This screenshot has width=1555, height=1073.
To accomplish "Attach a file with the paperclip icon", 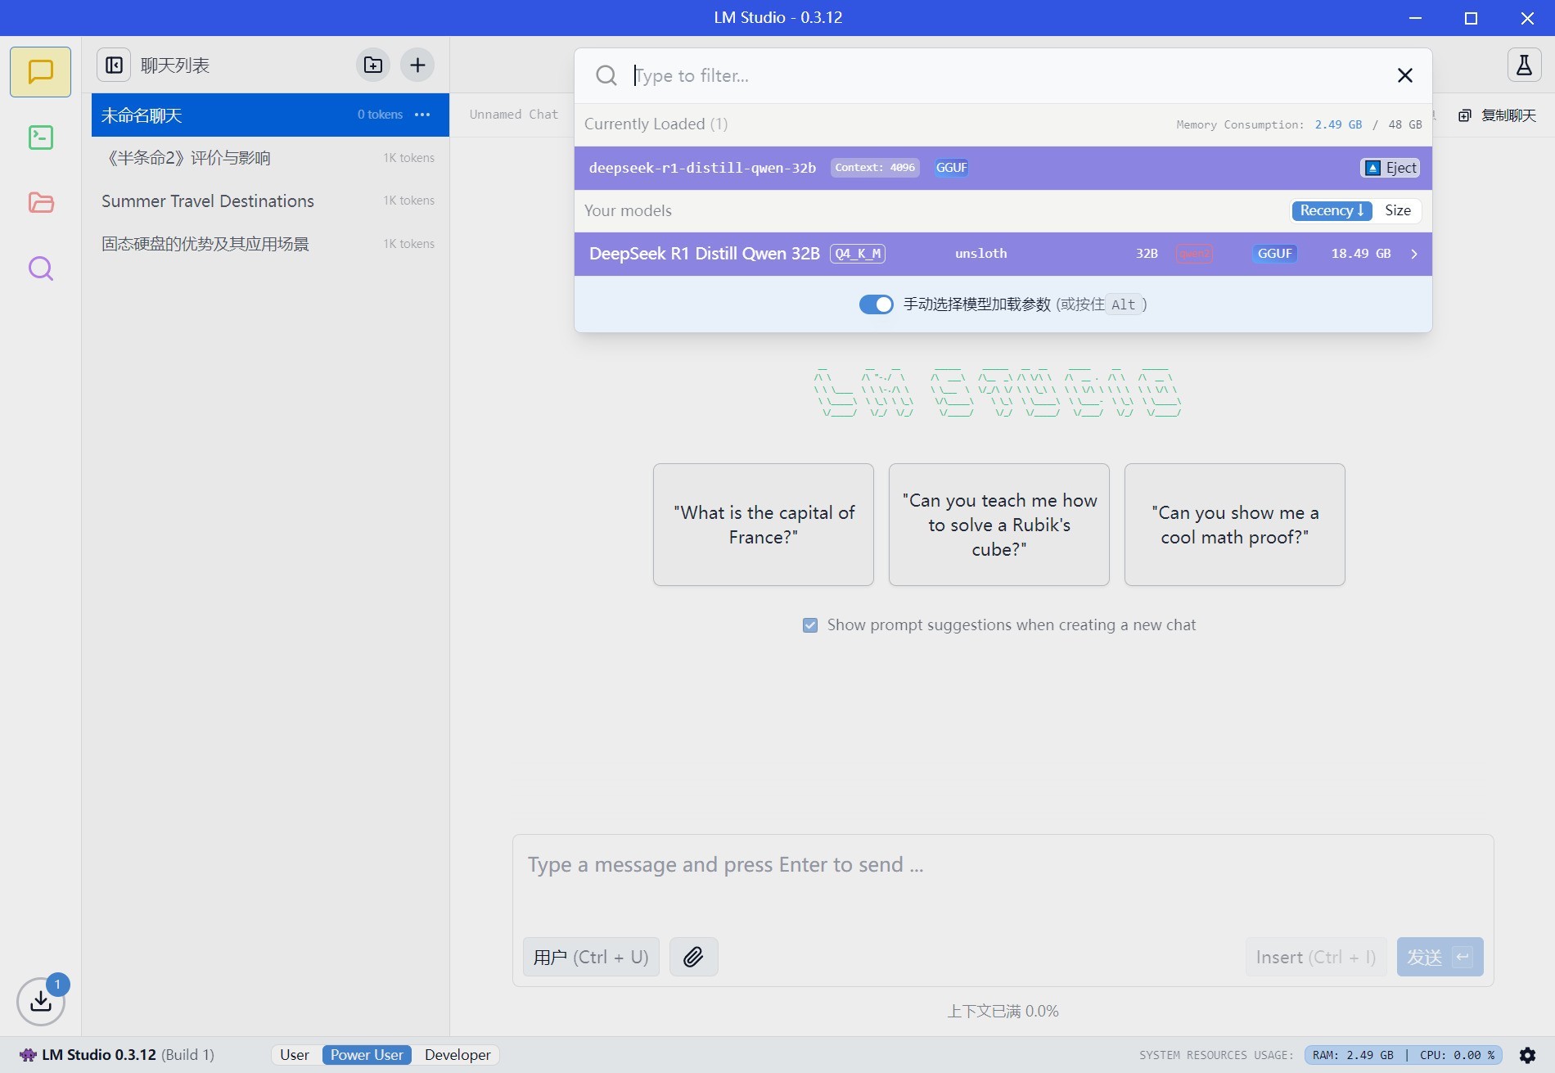I will point(693,957).
